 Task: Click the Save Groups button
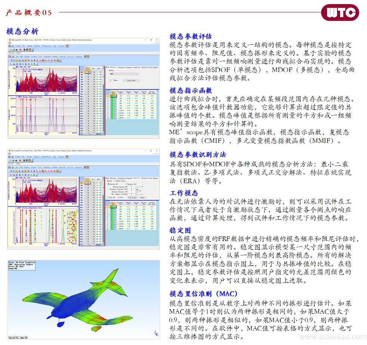click(x=133, y=197)
